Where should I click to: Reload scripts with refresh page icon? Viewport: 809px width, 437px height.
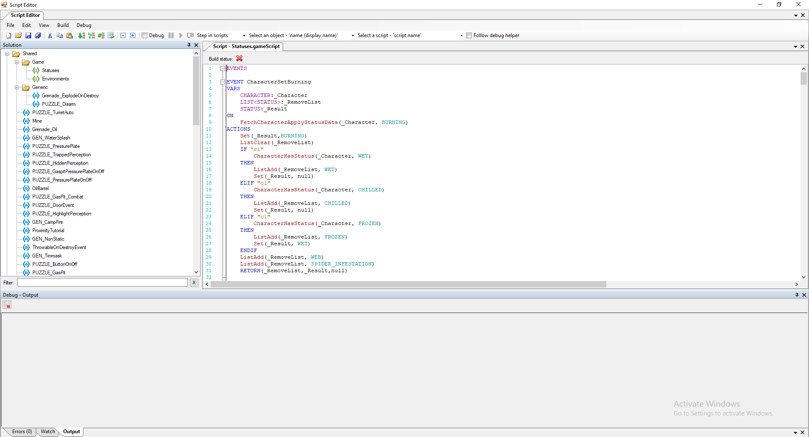tap(111, 35)
